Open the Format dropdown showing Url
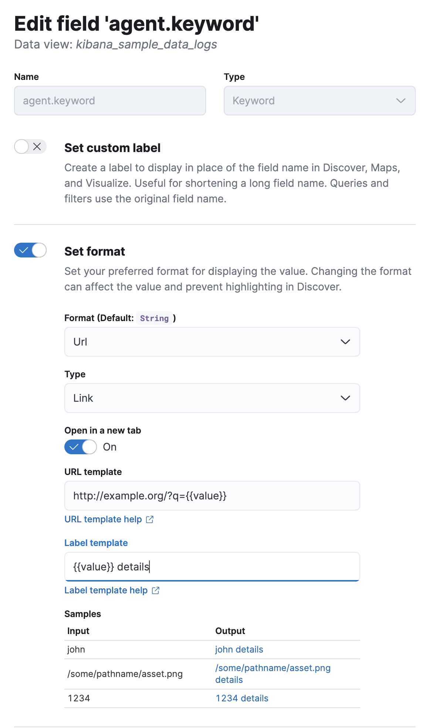429x728 pixels. 212,342
